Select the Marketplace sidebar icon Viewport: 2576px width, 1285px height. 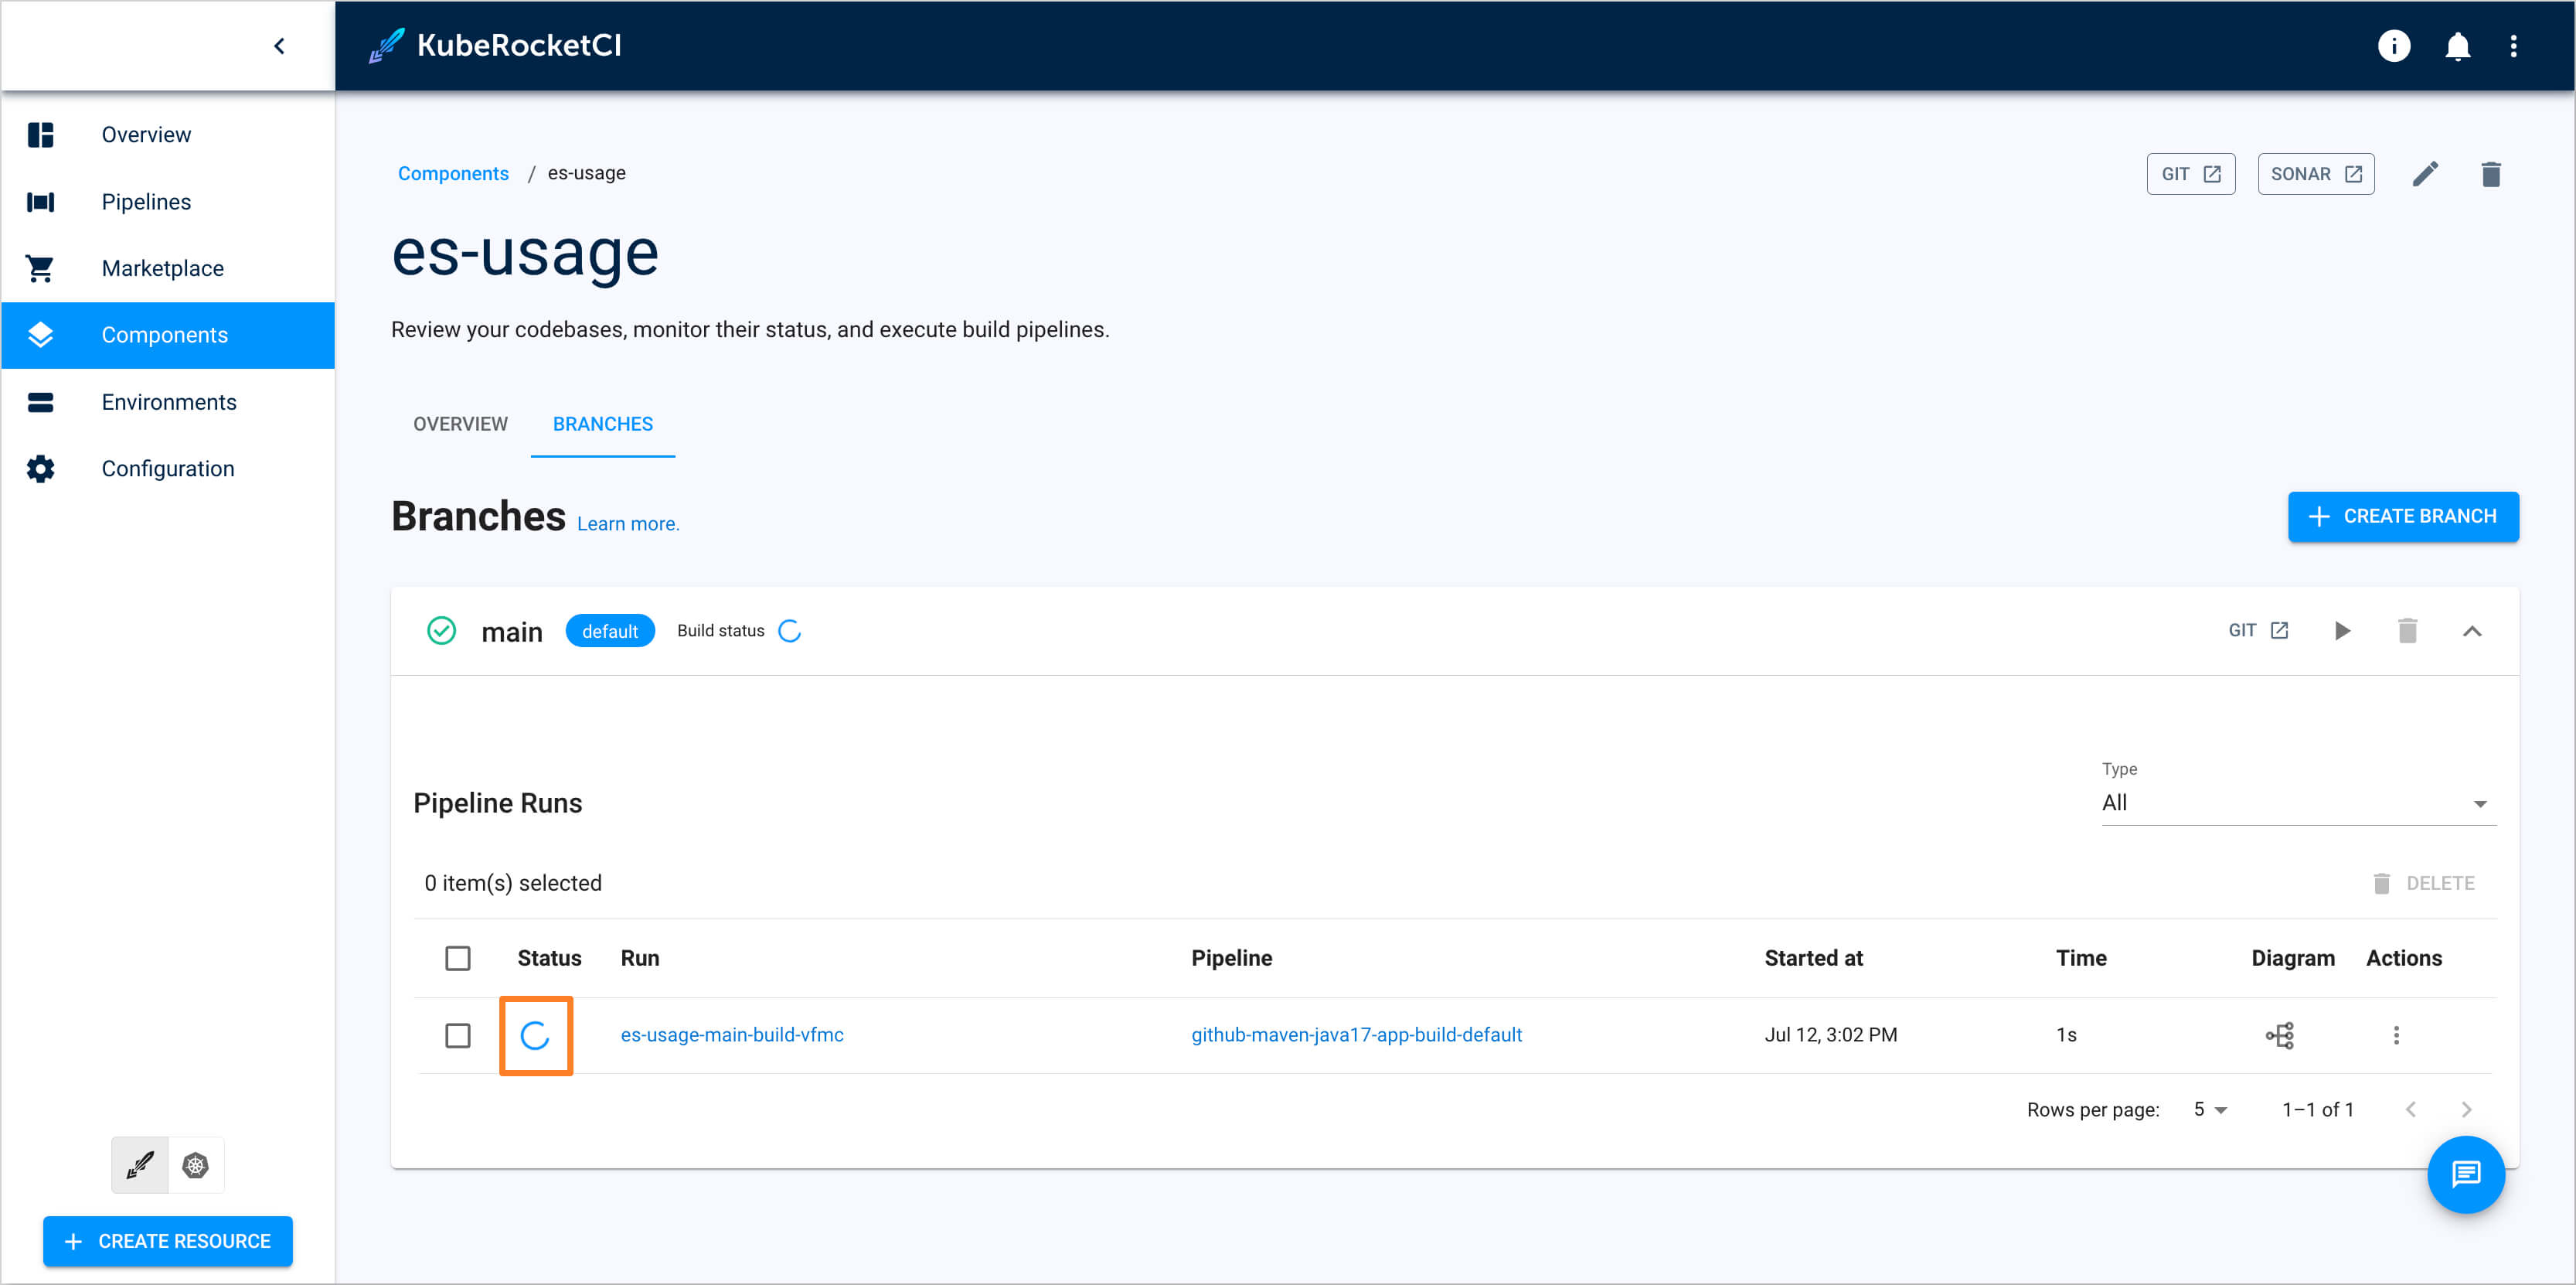point(40,267)
